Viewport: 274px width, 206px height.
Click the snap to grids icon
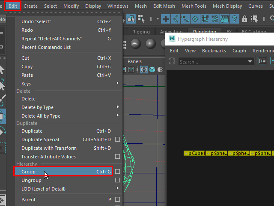point(165,19)
